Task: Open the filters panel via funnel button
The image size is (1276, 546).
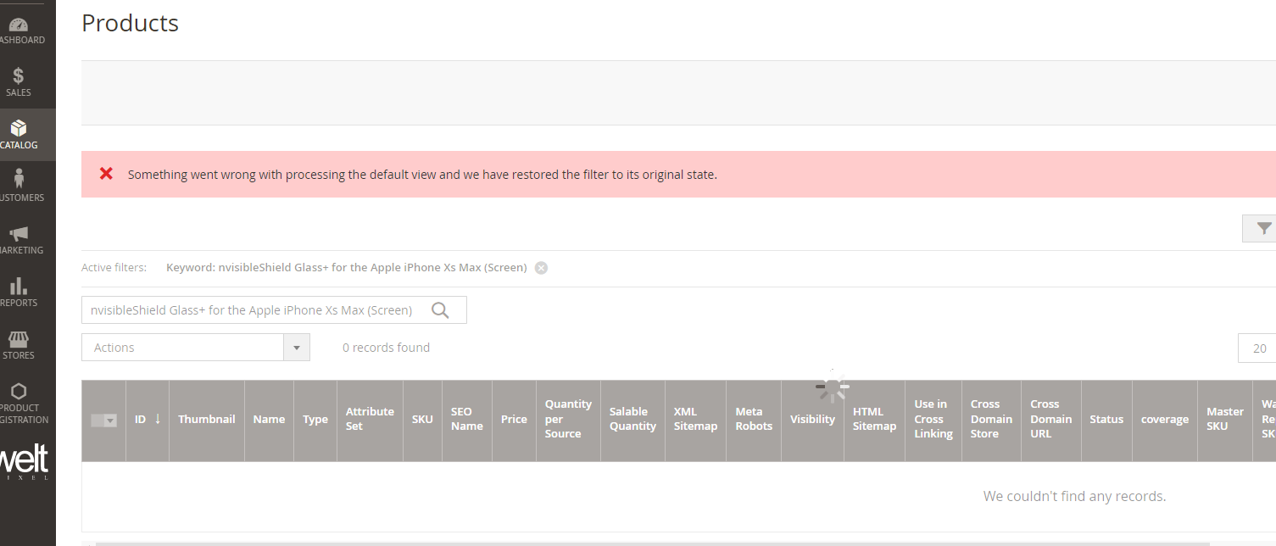Action: coord(1263,228)
